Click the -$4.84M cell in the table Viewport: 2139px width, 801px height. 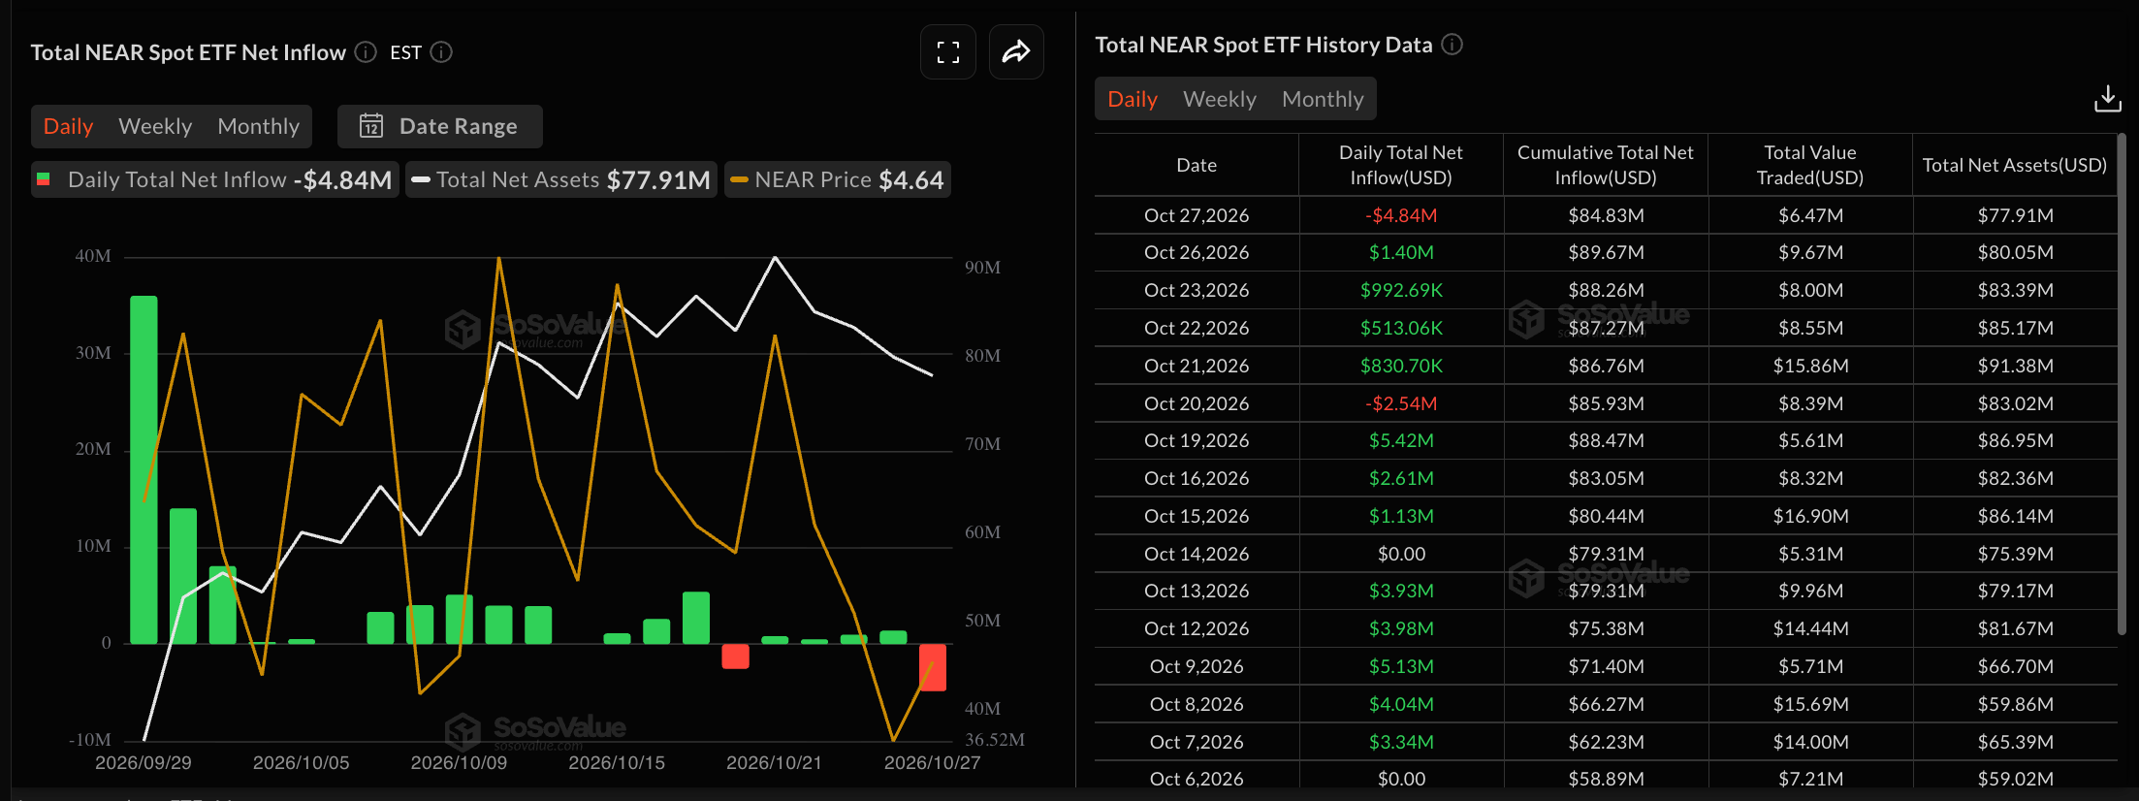[1401, 215]
